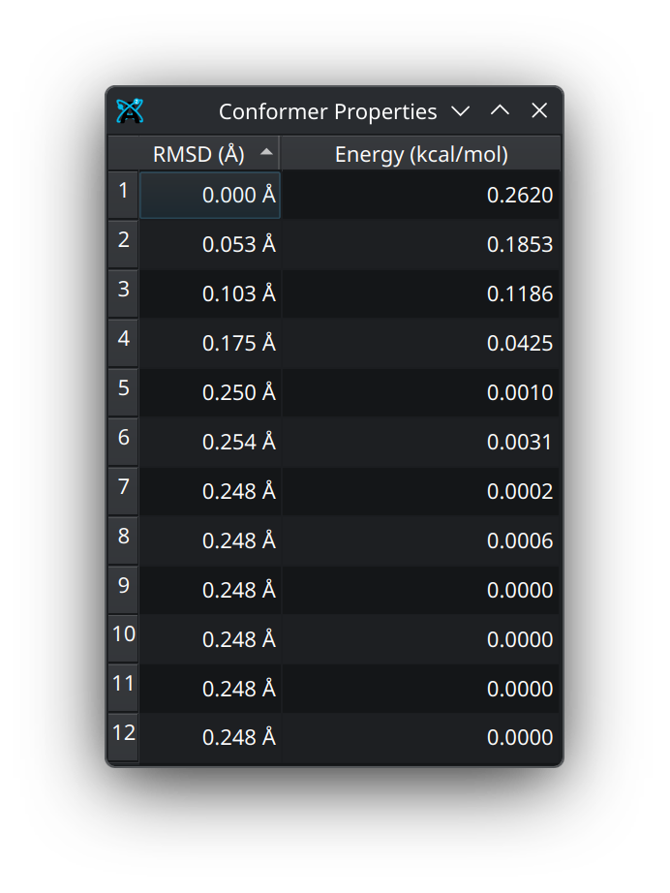Select the 0.0425 energy cell
Screen dimensions: 670x893
click(x=421, y=344)
